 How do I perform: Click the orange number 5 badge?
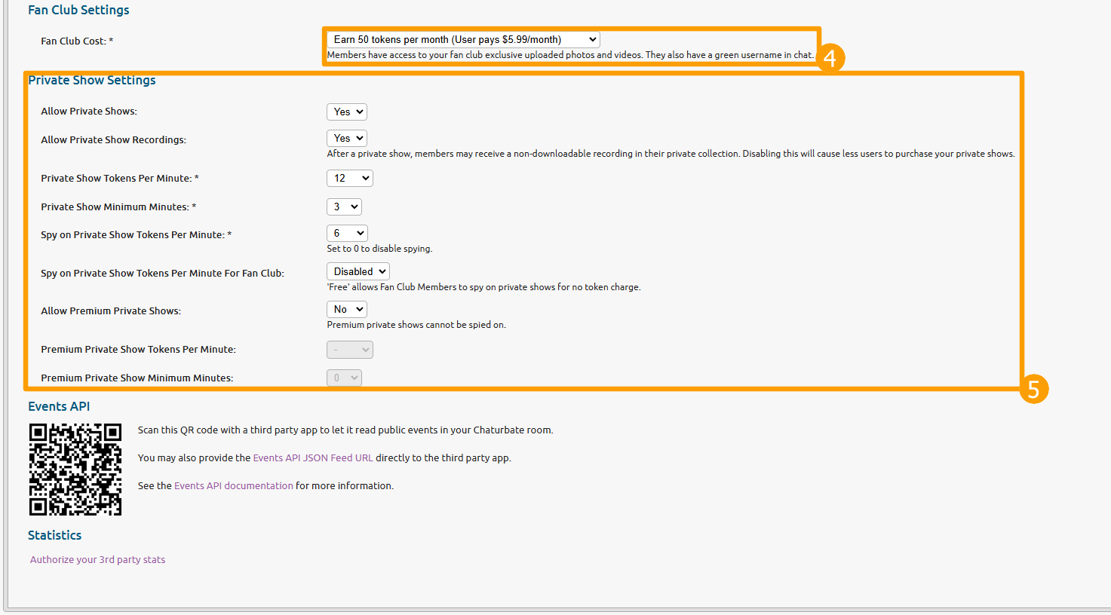click(1033, 390)
